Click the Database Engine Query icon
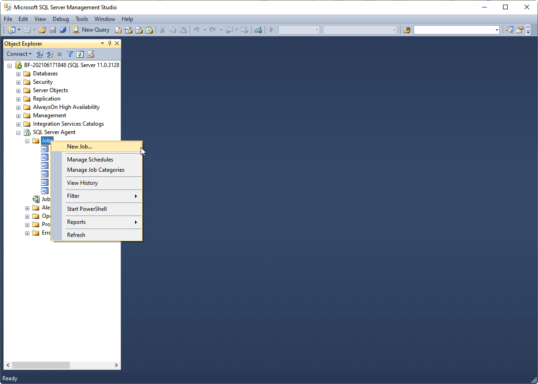Viewport: 538px width, 384px height. (118, 30)
